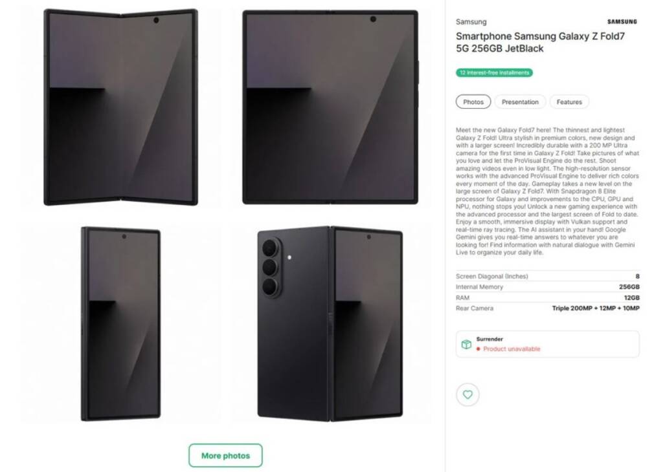The height and width of the screenshot is (472, 663).
Task: Open the rear triple-camera phone photo
Action: pos(330,324)
